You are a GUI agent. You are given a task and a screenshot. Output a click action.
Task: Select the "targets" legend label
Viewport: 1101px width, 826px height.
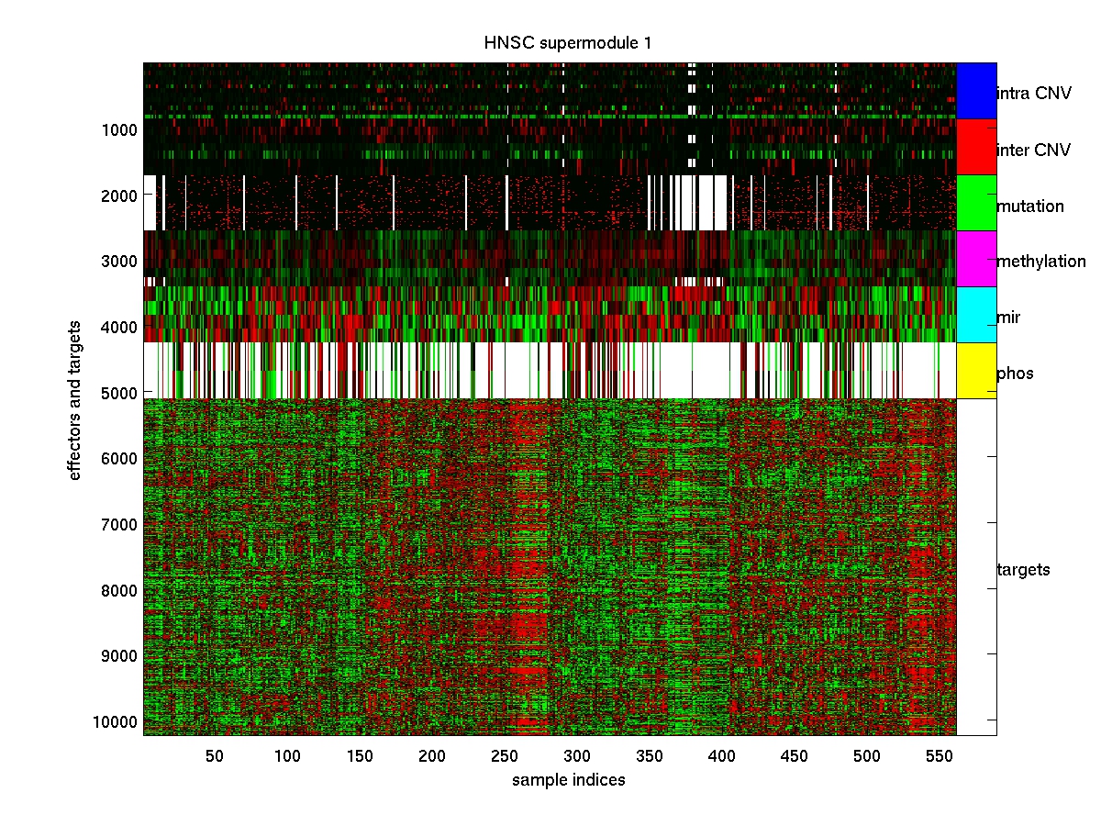tap(1023, 570)
